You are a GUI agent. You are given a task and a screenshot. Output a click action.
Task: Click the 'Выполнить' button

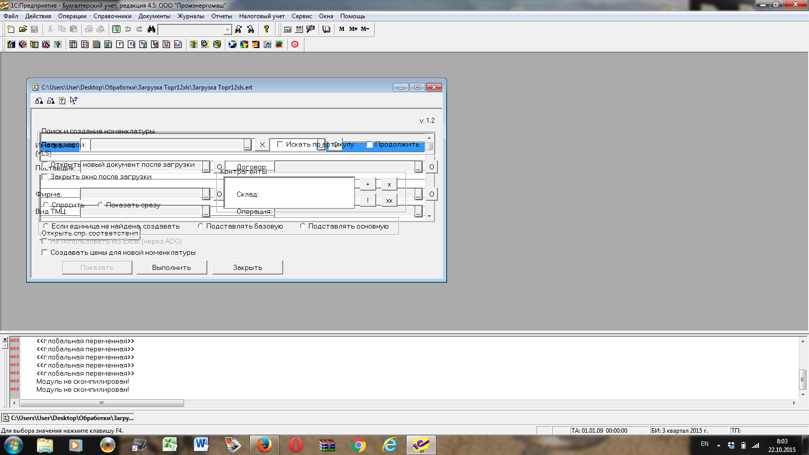172,267
